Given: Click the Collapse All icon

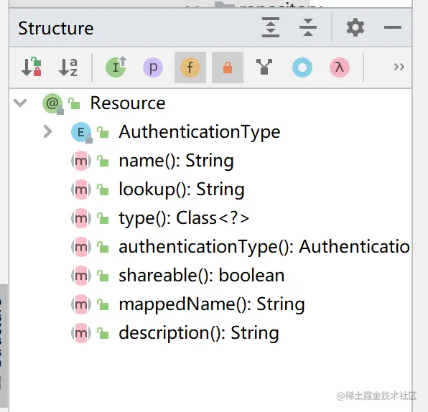Looking at the screenshot, I should (x=308, y=27).
